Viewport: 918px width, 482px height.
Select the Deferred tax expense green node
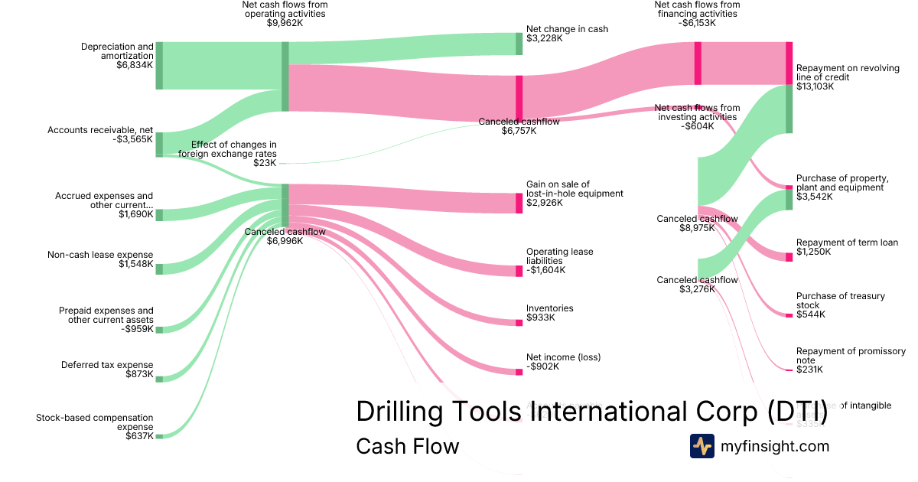(x=159, y=377)
